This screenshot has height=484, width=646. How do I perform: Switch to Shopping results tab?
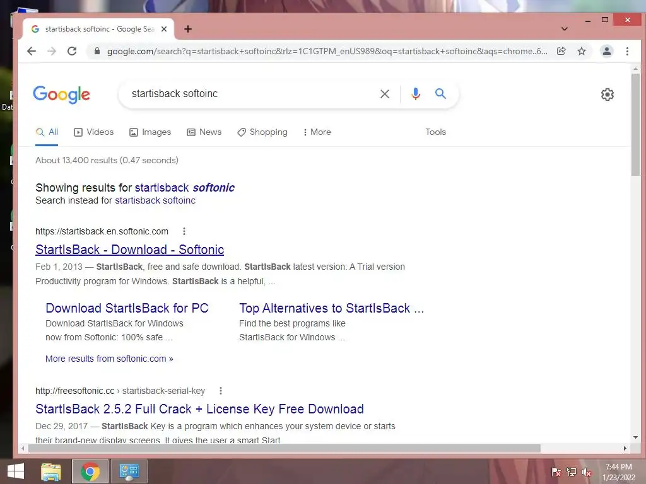(x=262, y=132)
